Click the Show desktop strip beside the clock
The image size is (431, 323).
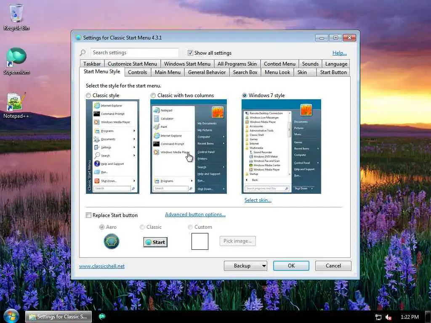(x=428, y=317)
